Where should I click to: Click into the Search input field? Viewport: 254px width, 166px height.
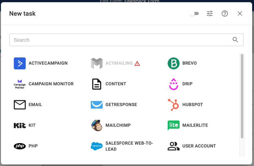point(119,40)
